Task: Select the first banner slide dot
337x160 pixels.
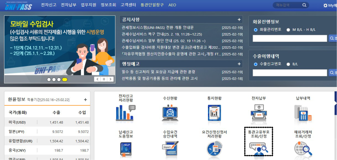Action: coord(49,79)
